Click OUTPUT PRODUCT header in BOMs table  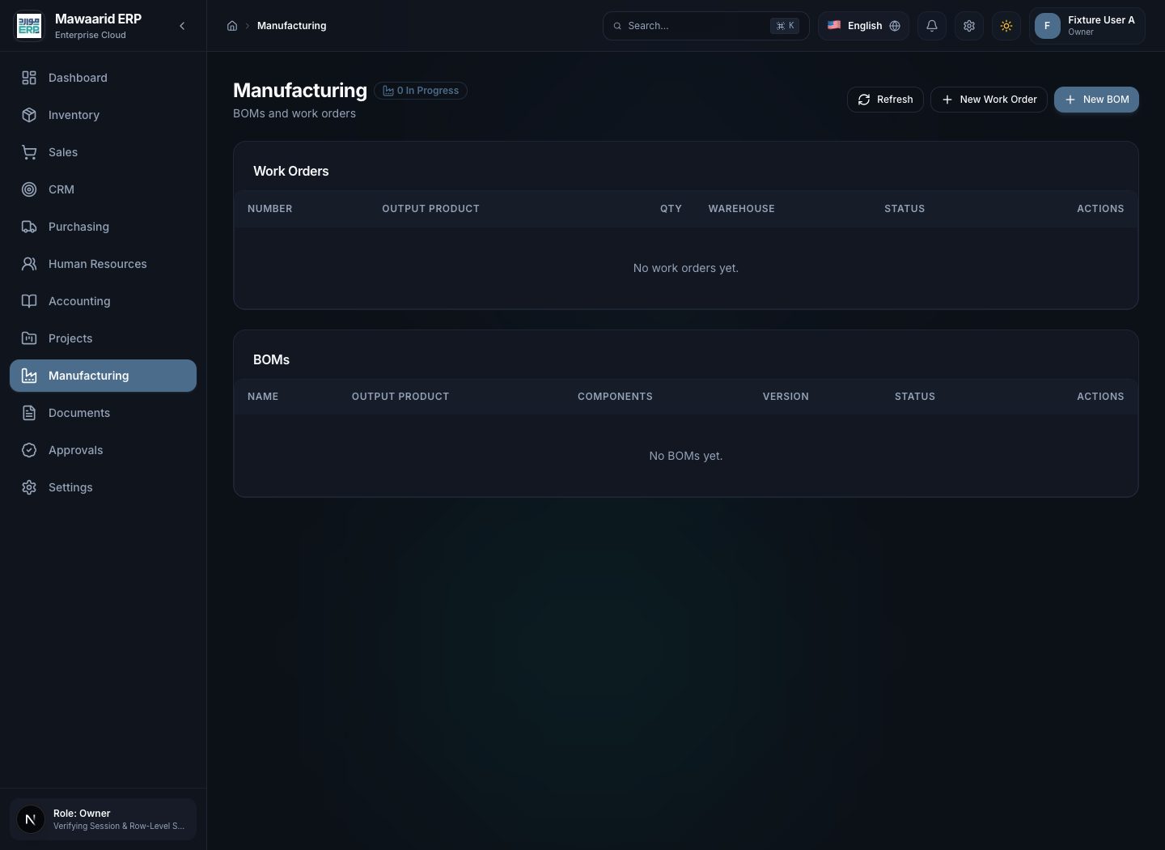[x=400, y=397]
